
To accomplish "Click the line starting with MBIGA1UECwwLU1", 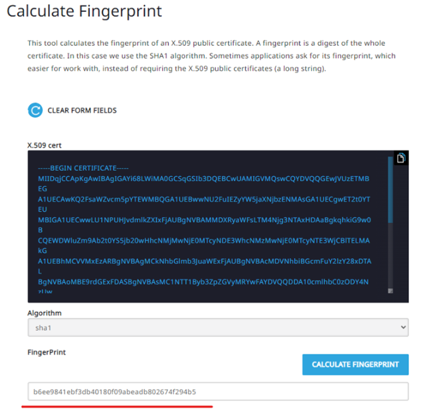I will 205,220.
